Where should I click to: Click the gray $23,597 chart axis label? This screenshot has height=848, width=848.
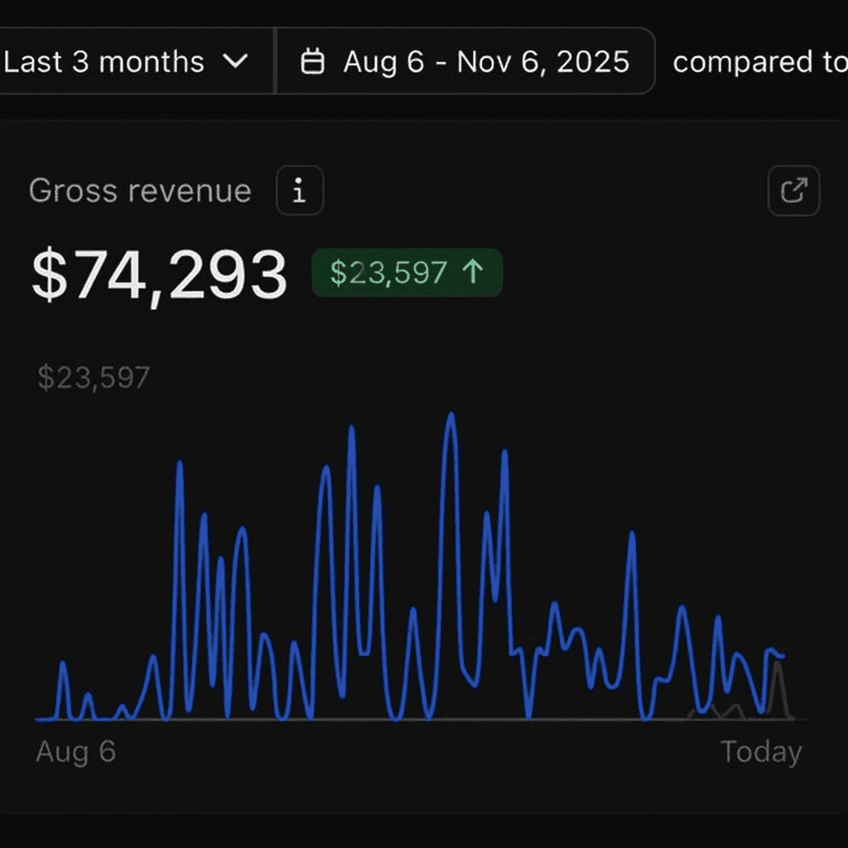coord(94,378)
